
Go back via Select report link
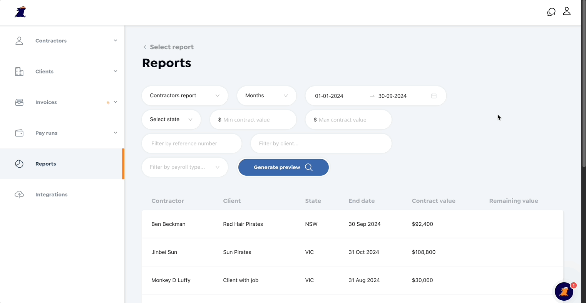[172, 47]
